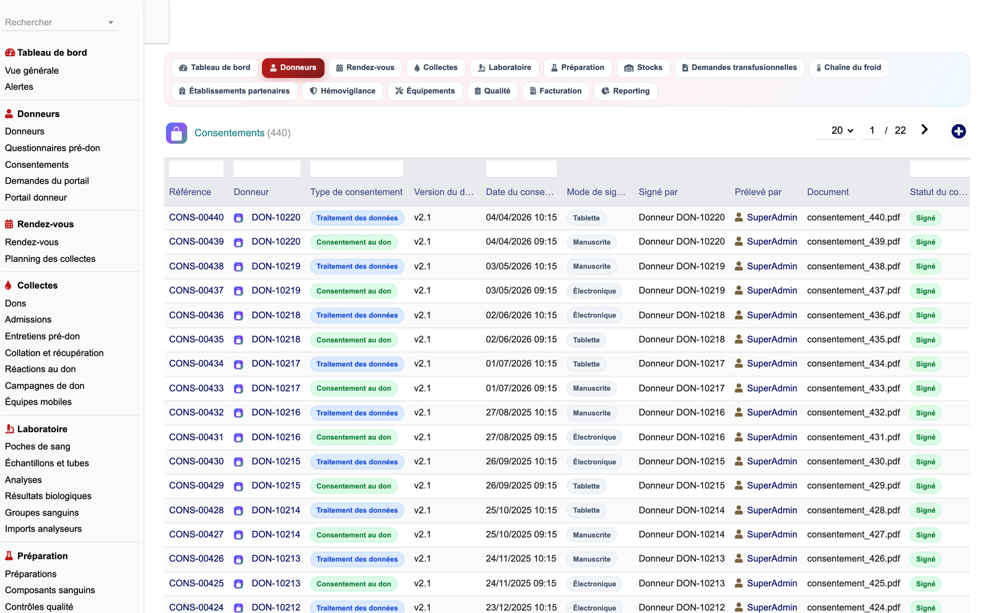Select the Donneurs tab

click(x=293, y=68)
